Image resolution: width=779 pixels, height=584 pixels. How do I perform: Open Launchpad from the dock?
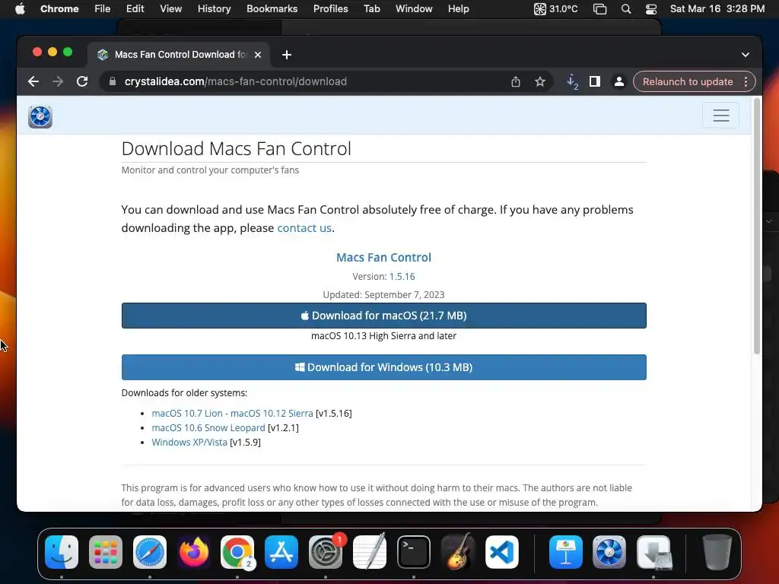(x=106, y=552)
